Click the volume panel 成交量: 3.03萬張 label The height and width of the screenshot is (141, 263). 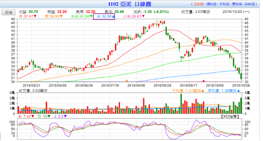click(33, 91)
